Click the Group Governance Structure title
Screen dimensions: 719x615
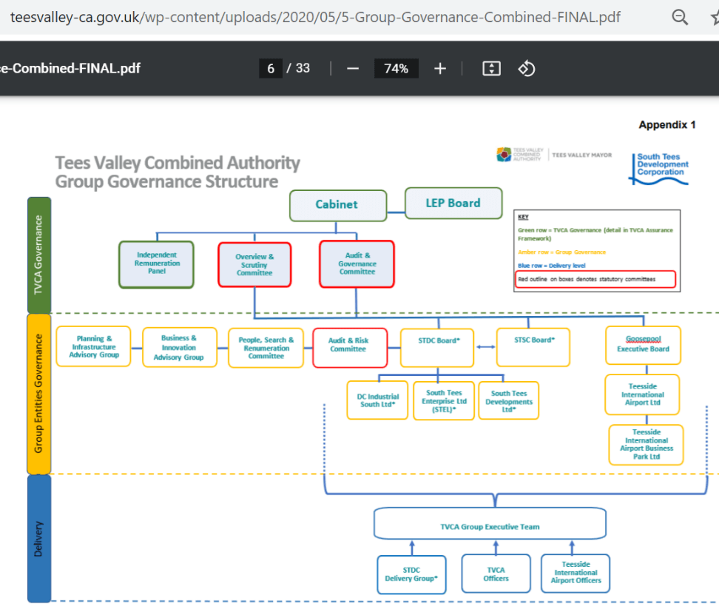click(166, 182)
